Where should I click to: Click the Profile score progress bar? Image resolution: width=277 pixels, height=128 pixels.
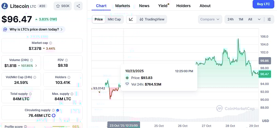61,126
